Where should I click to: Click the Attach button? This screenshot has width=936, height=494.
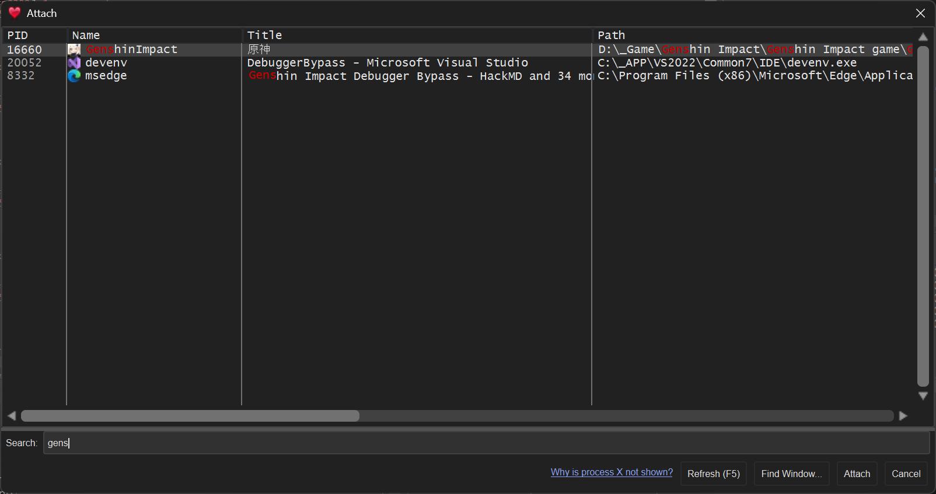coord(857,474)
